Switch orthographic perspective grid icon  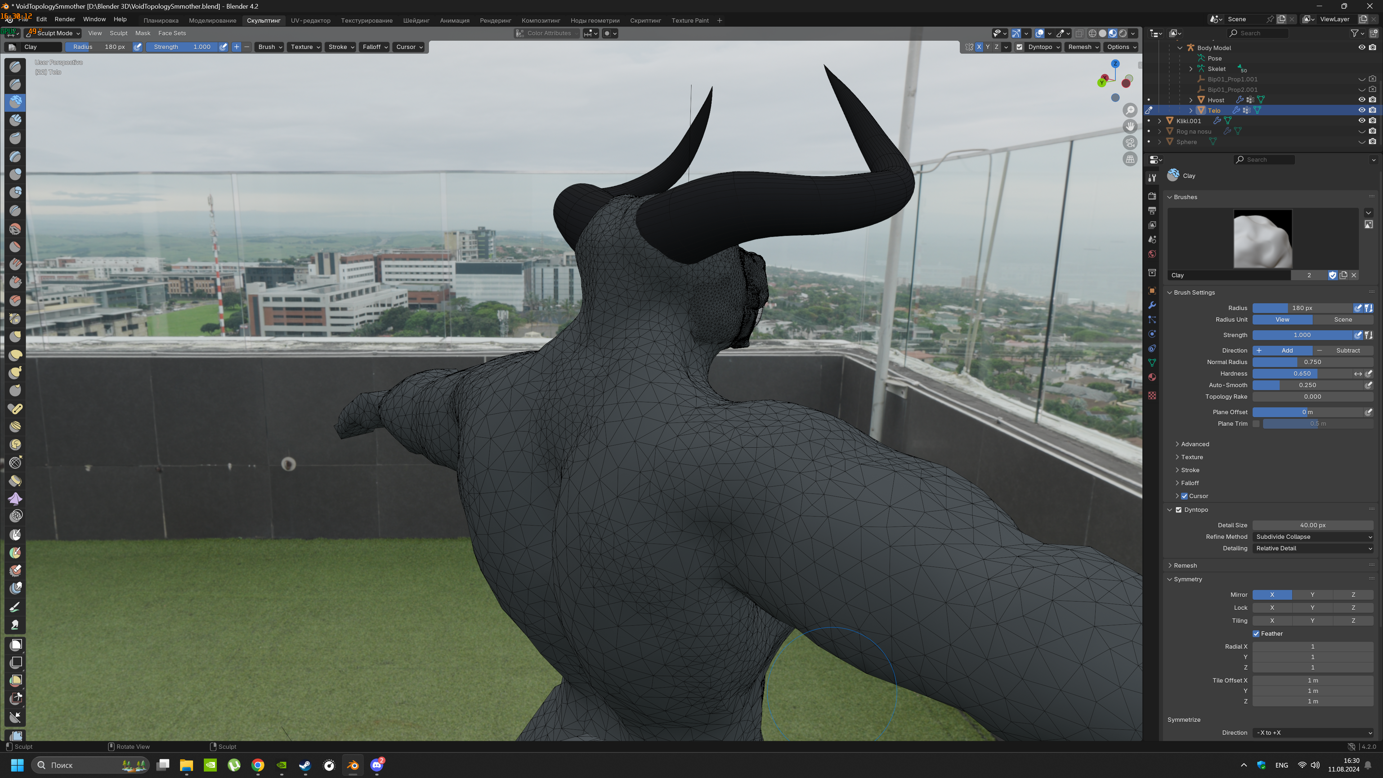pos(1130,159)
